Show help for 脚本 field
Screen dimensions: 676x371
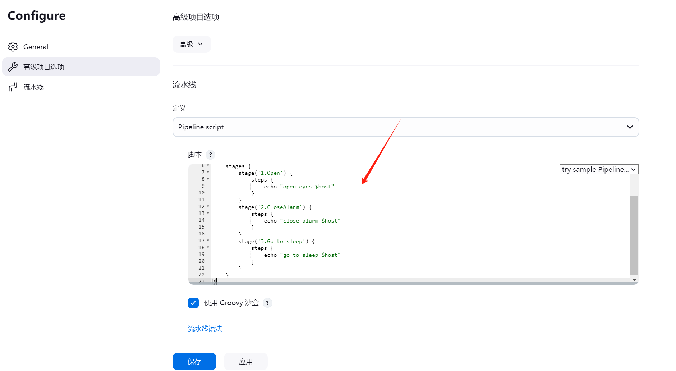(211, 155)
